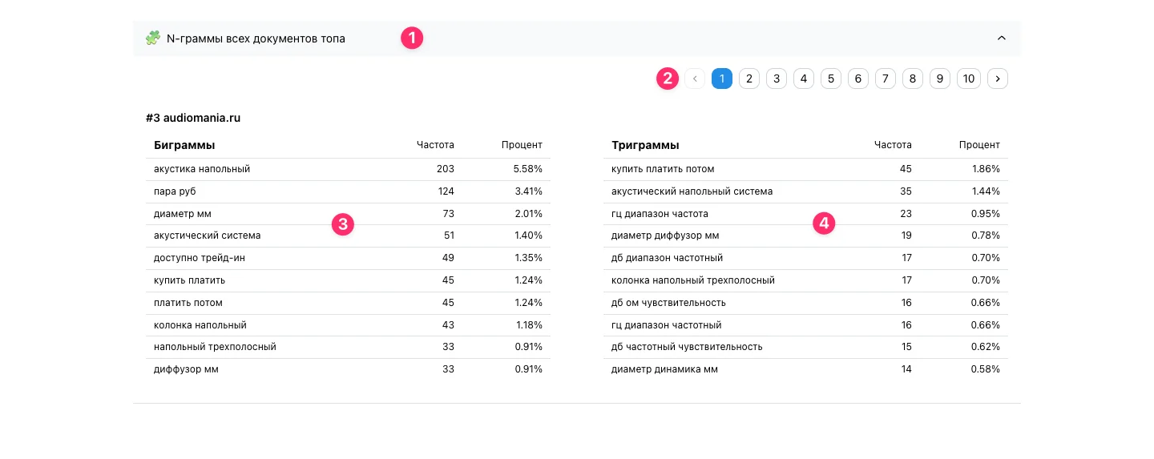The width and height of the screenshot is (1154, 459).
Task: Go to previous pagination page arrow
Action: [x=695, y=79]
